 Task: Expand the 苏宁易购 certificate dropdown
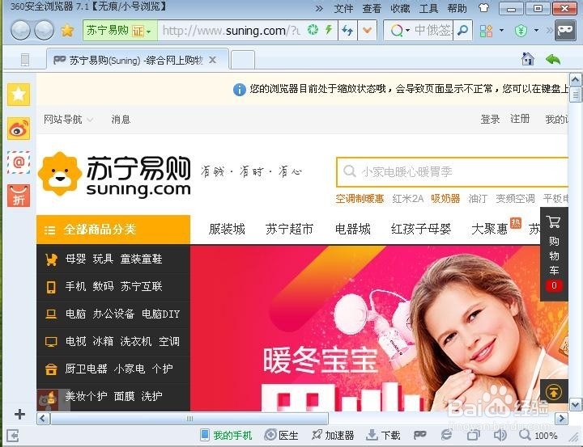[149, 32]
